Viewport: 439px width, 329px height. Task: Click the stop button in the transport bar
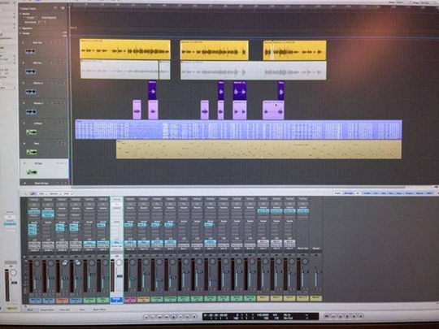coord(174,317)
